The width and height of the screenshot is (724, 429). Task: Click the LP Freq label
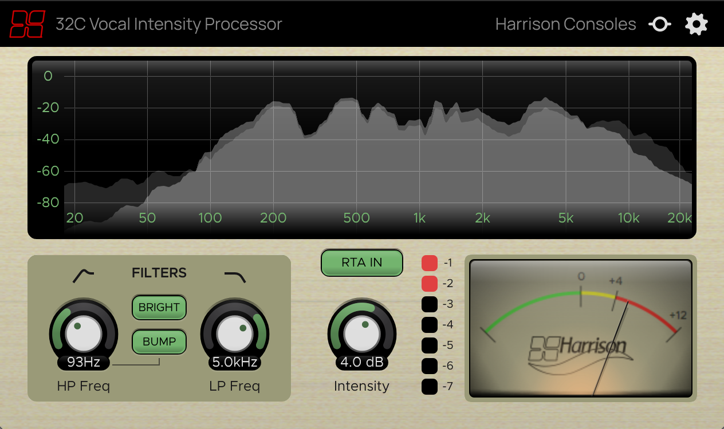pyautogui.click(x=235, y=386)
